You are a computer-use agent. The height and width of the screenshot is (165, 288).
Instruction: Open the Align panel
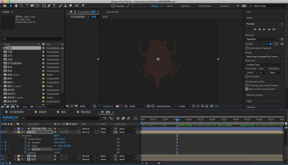[x=249, y=101]
